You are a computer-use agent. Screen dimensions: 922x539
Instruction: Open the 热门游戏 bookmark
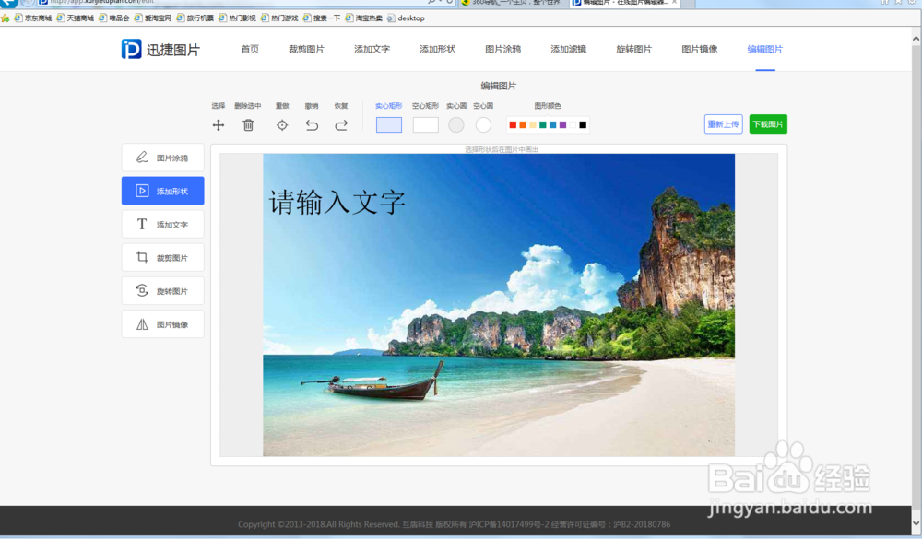[x=279, y=18]
